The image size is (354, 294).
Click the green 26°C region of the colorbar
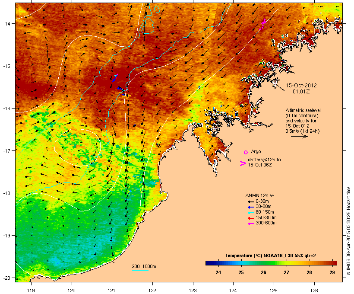tap(264, 263)
